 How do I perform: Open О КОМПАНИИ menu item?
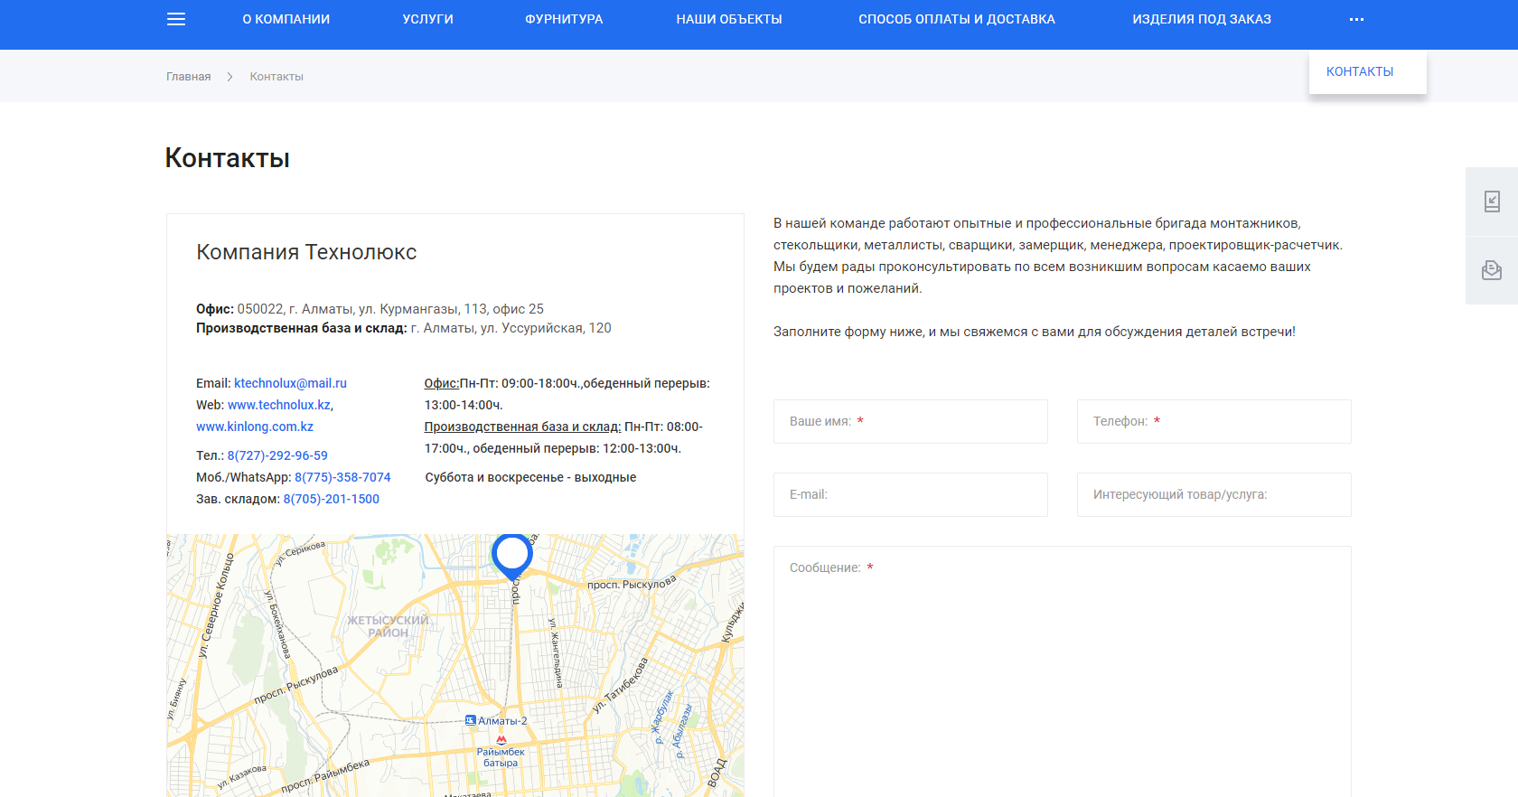click(x=286, y=19)
